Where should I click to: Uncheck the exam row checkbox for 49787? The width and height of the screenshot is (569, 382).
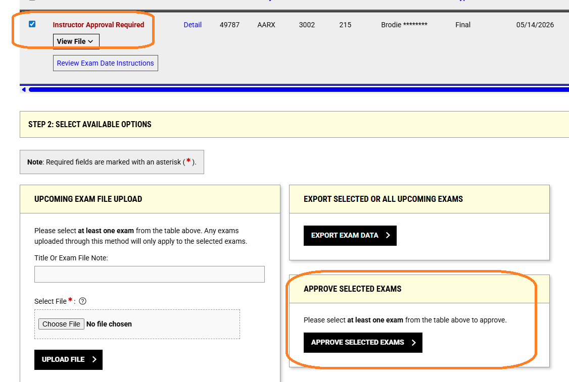(x=32, y=24)
